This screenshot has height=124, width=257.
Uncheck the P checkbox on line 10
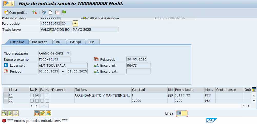37,95
